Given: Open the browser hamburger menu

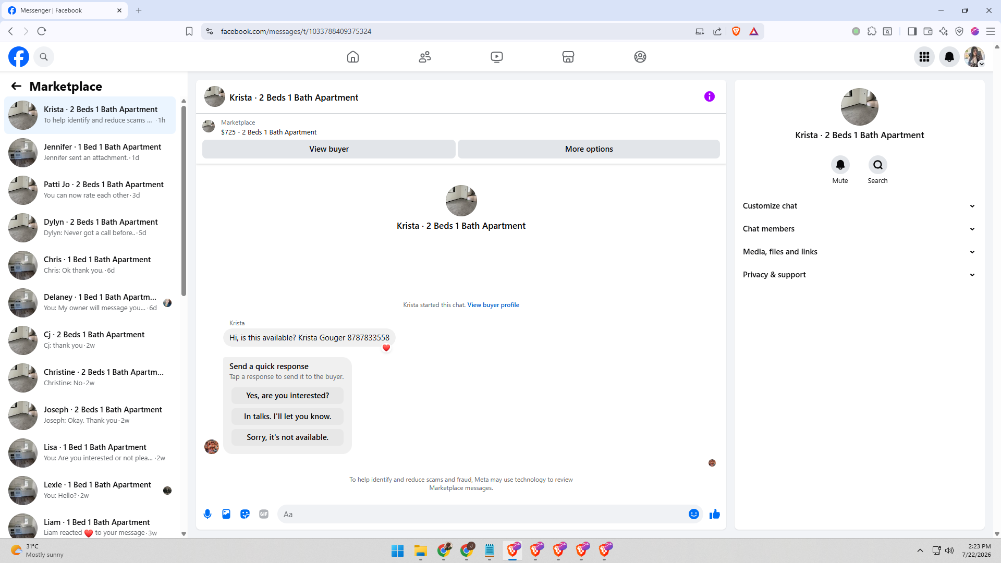Looking at the screenshot, I should [991, 31].
